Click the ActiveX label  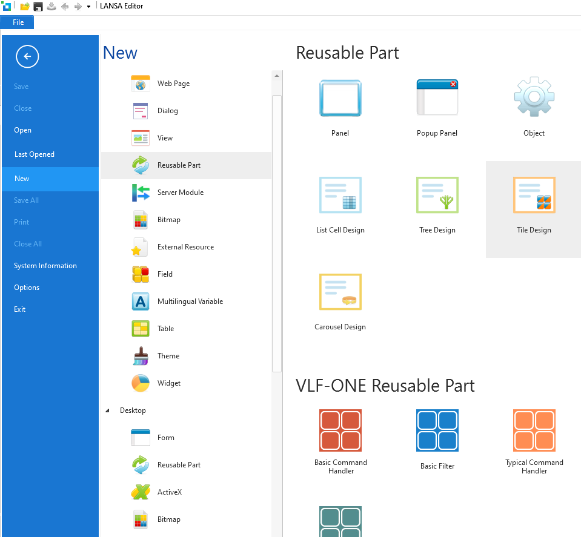pyautogui.click(x=170, y=492)
